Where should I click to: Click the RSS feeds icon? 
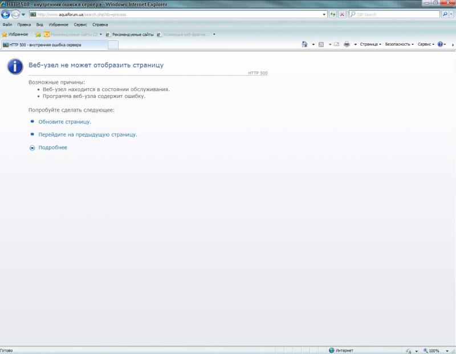pyautogui.click(x=321, y=44)
